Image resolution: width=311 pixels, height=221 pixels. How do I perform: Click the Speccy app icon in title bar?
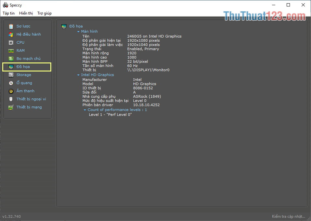[5, 5]
